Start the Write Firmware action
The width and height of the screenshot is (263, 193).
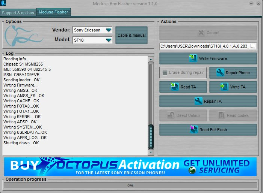pos(208,58)
